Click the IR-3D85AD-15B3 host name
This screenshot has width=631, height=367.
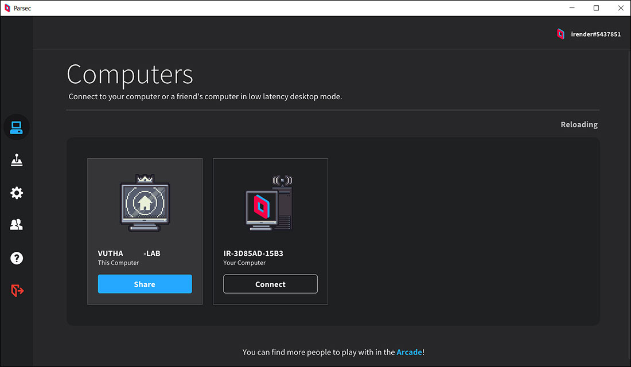pos(253,253)
